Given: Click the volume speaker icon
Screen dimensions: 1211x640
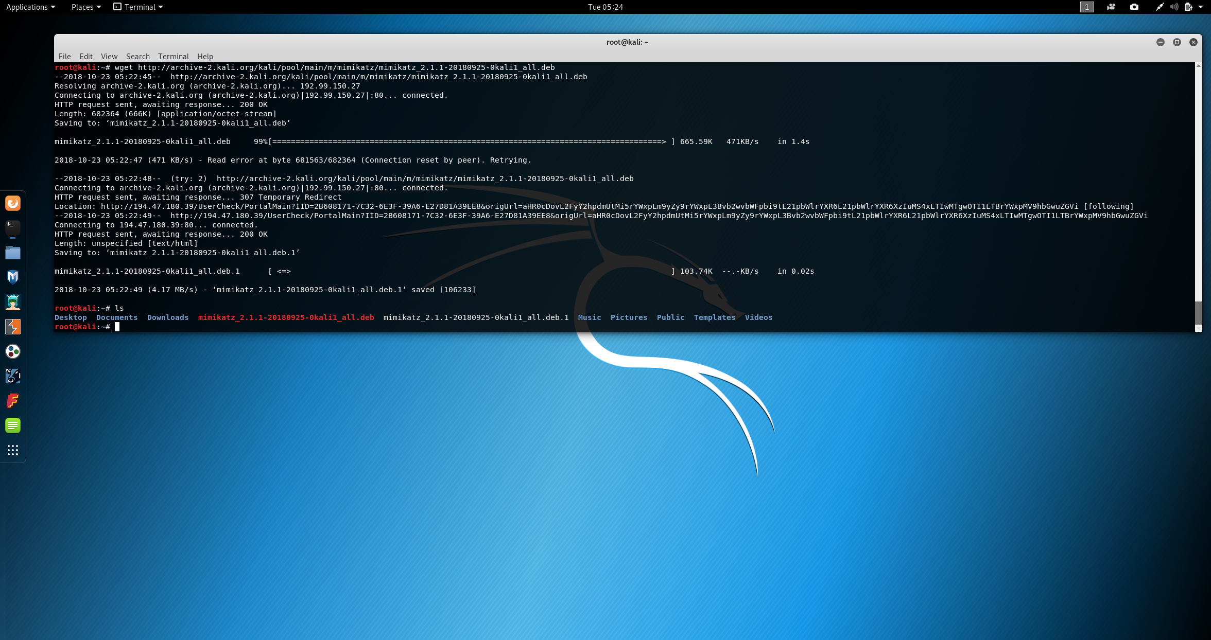Looking at the screenshot, I should [1174, 7].
